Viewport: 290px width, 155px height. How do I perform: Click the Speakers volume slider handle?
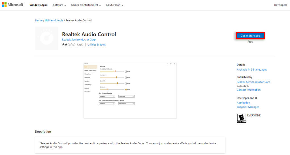(x=108, y=89)
